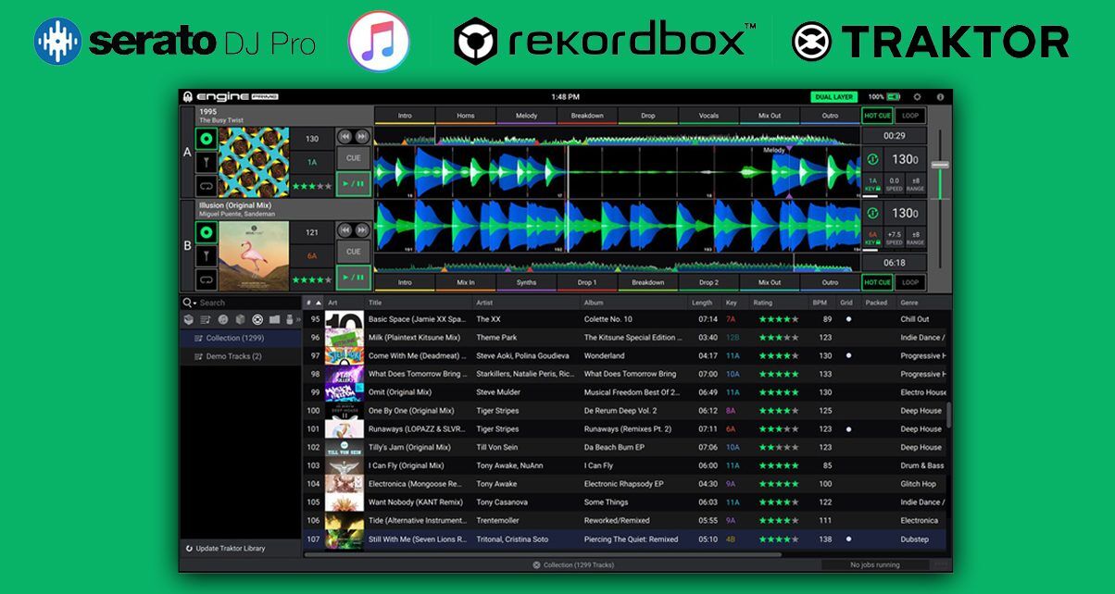Select the Demo Tracks (2) playlist
Image resolution: width=1115 pixels, height=594 pixels.
pyautogui.click(x=241, y=356)
